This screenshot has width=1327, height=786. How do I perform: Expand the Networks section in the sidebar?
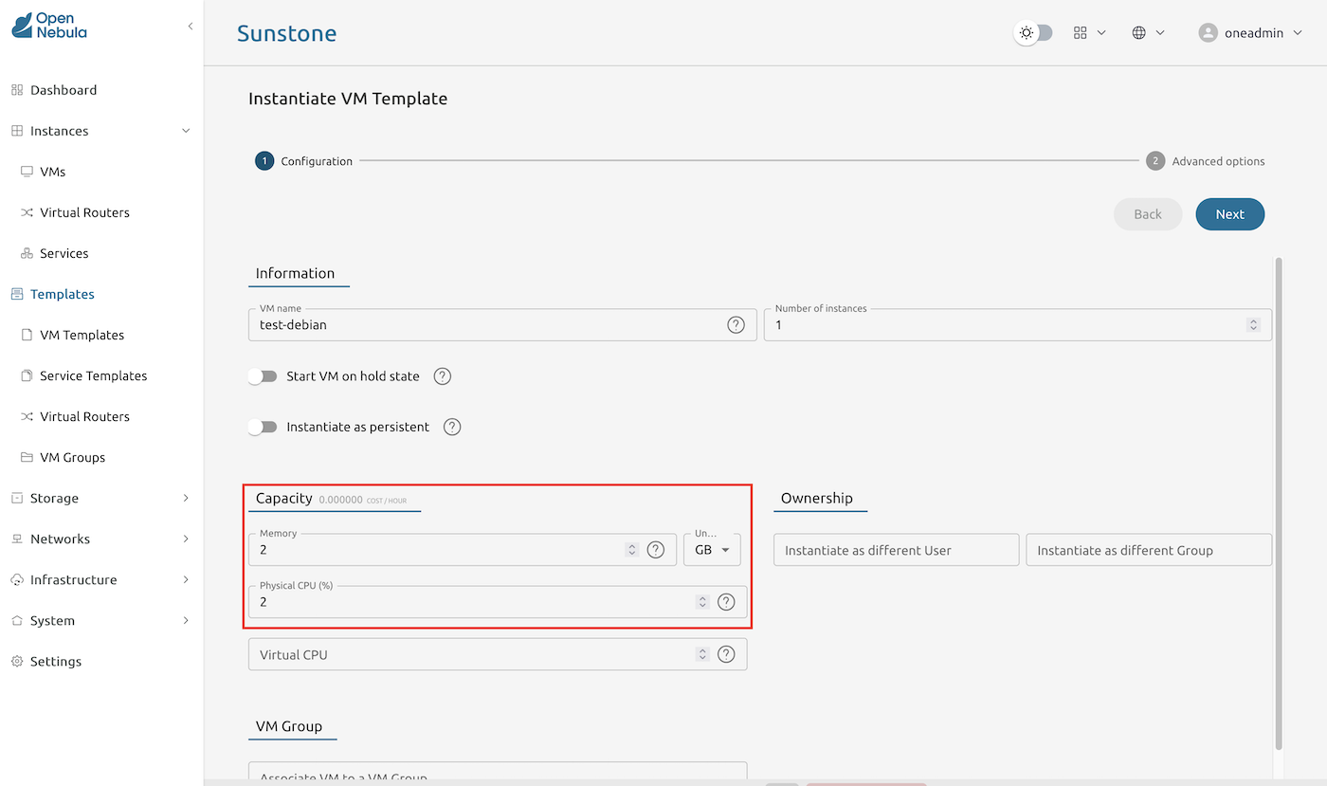click(x=59, y=539)
